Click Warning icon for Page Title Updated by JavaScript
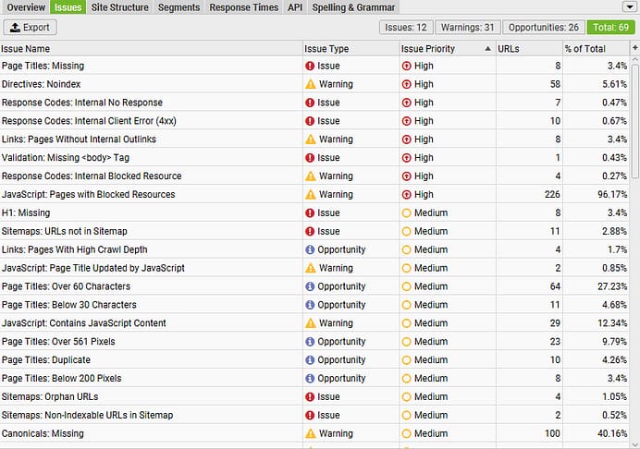Image resolution: width=640 pixels, height=449 pixels. (x=311, y=268)
